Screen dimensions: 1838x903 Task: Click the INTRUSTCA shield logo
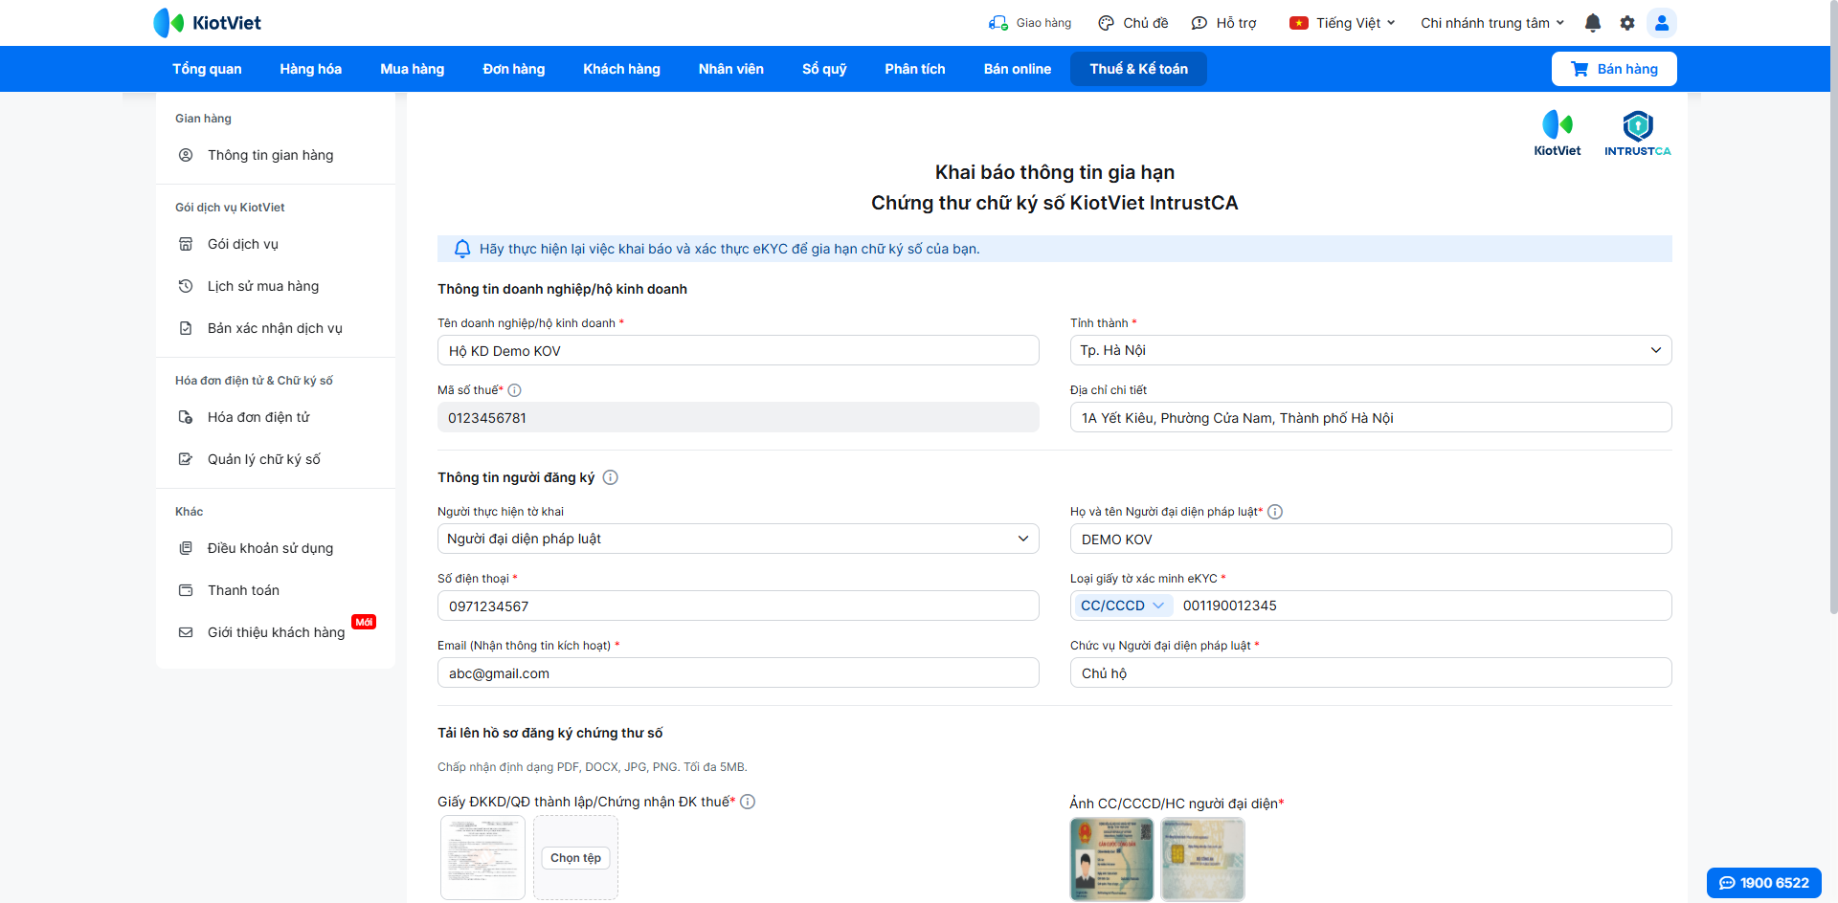1638,133
